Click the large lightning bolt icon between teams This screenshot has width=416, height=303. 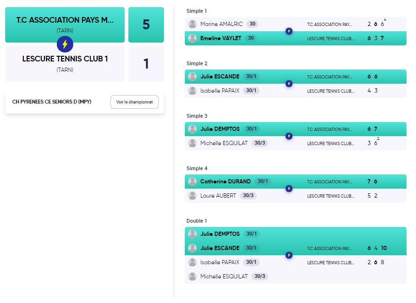(x=65, y=44)
